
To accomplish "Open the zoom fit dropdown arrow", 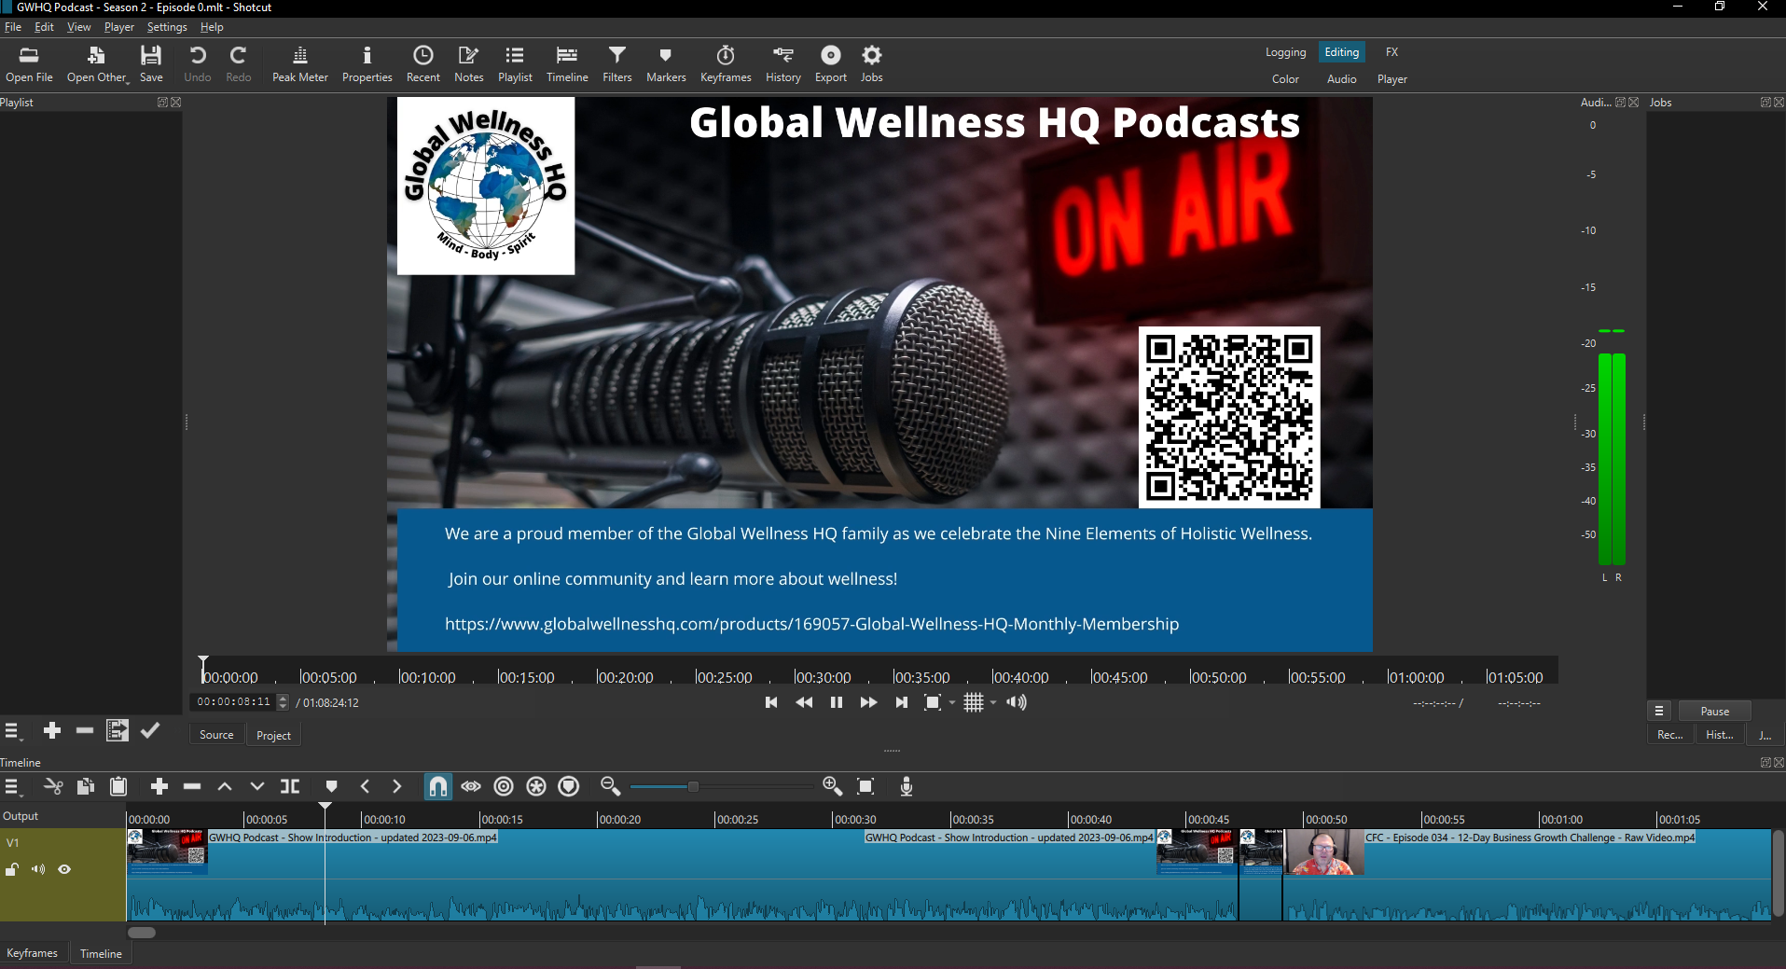I will (952, 702).
